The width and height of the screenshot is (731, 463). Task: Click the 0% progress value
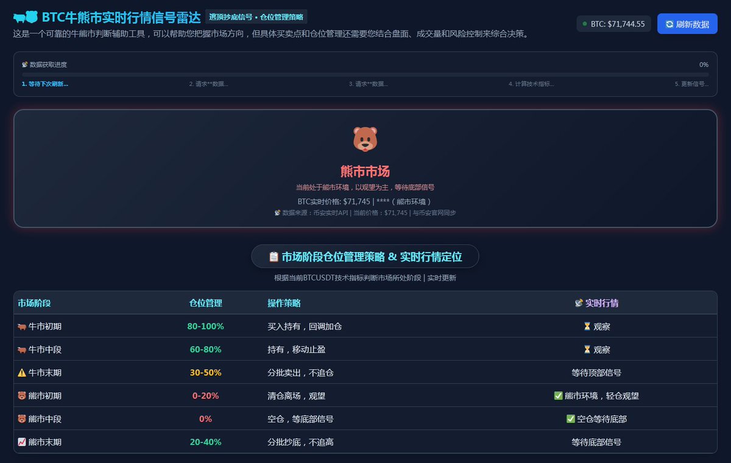(704, 64)
